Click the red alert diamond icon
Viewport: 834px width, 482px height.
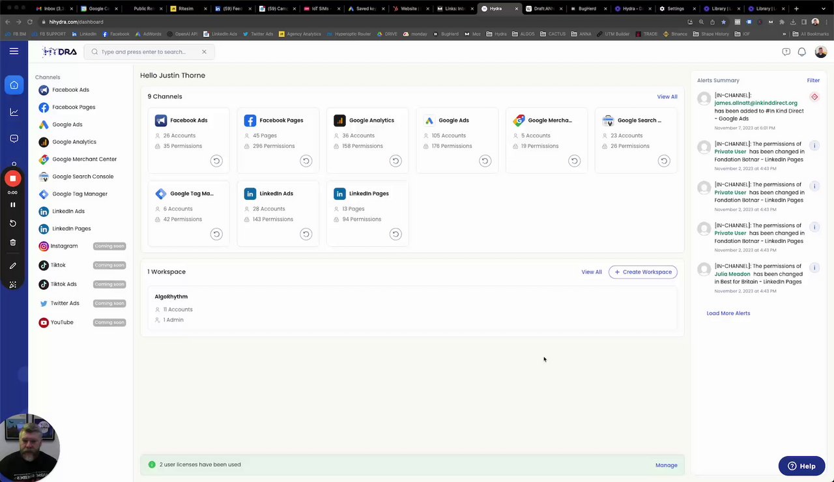point(814,97)
